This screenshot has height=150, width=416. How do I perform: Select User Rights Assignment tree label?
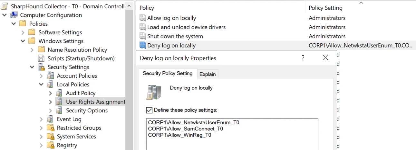point(96,102)
